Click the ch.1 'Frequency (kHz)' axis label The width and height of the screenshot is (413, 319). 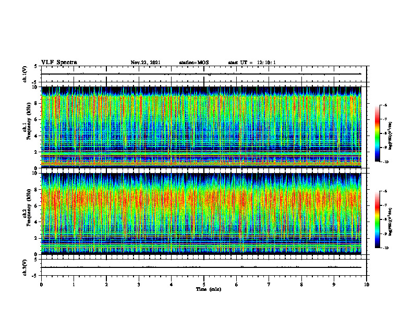click(29, 121)
